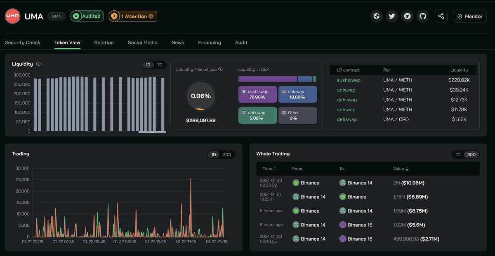
Task: Open the Security Check tab
Action: pos(23,42)
